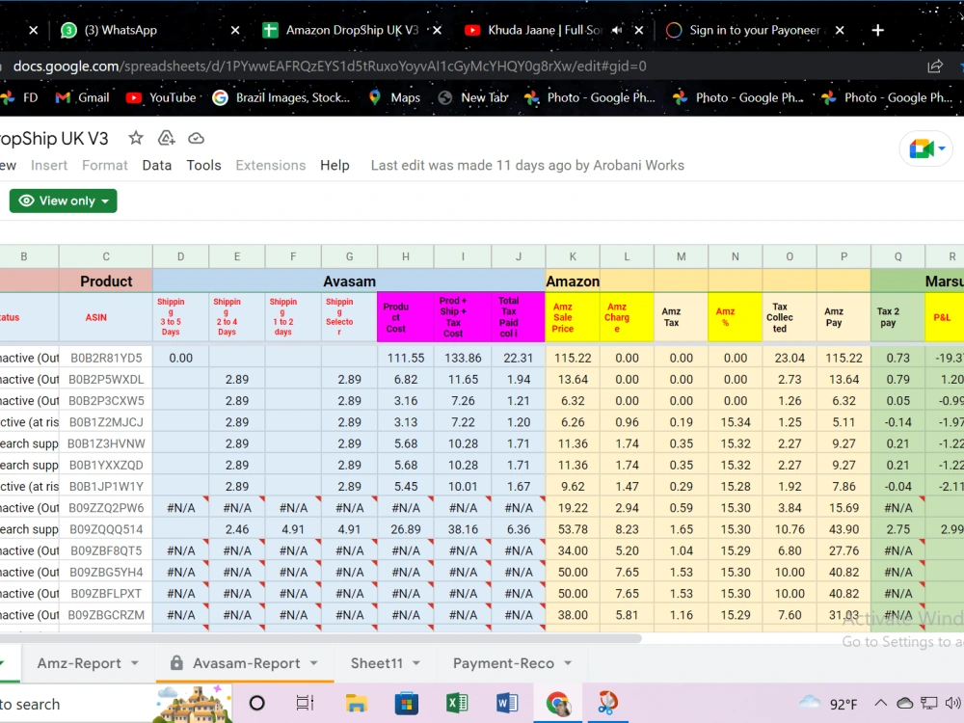Expand the Payment-Reco tab menu arrow
This screenshot has height=723, width=964.
pos(568,663)
